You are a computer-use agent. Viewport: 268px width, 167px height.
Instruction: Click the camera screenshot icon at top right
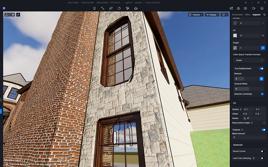click(x=245, y=8)
